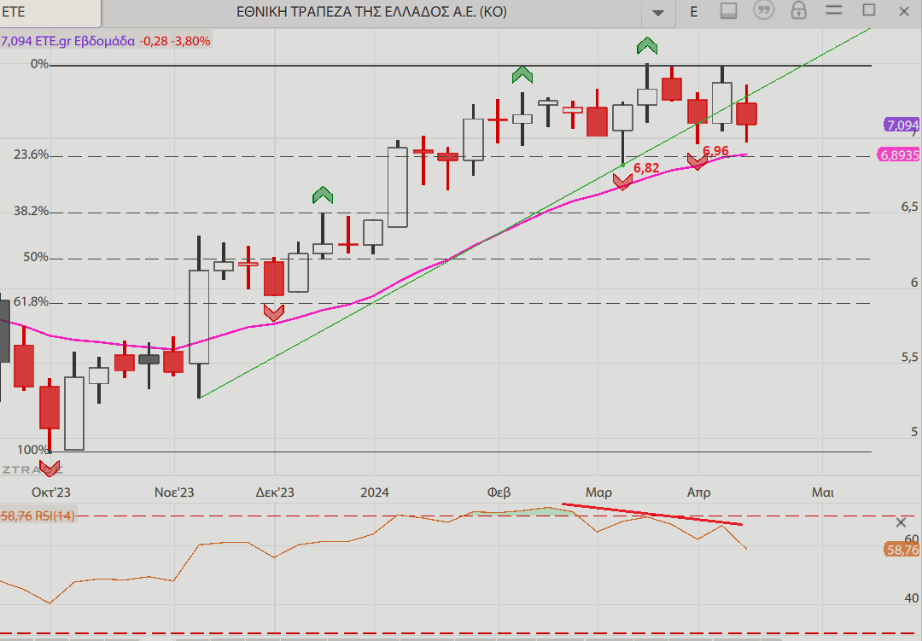Click the red down-arrow marker at October low
Screen dimensions: 922x641
coord(50,469)
